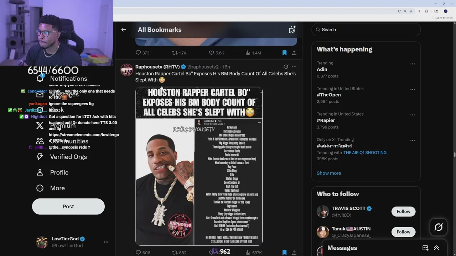Open LowTierGod account avatar
The width and height of the screenshot is (456, 256).
click(x=42, y=242)
